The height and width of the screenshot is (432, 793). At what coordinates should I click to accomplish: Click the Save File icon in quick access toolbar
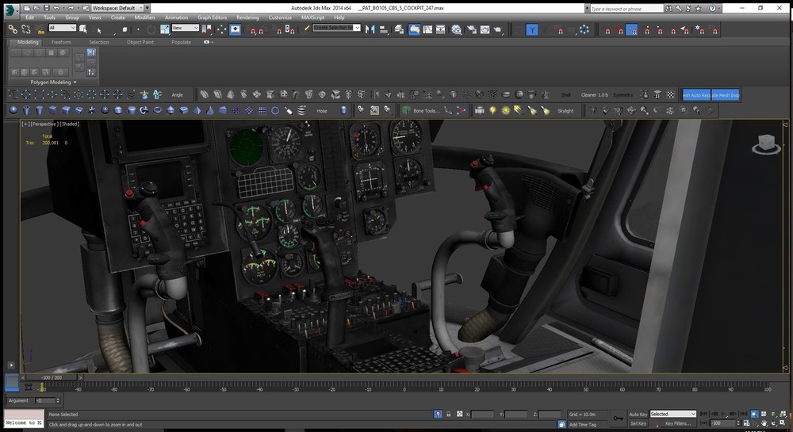(x=47, y=7)
